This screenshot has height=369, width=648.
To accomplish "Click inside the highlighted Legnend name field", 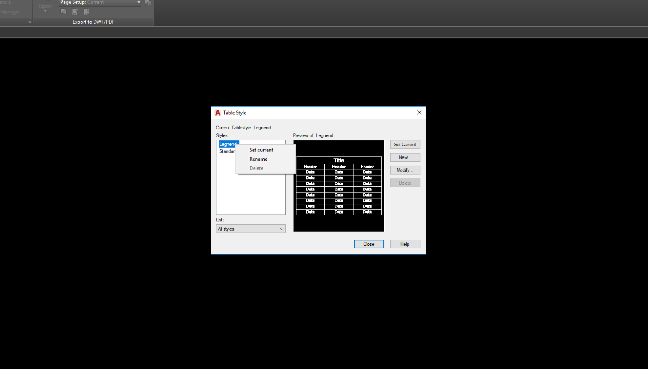I will click(x=228, y=144).
